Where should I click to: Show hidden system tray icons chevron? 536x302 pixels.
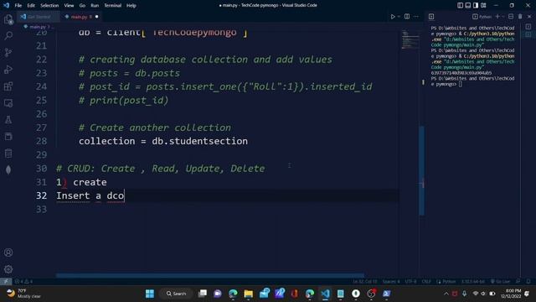(446, 294)
